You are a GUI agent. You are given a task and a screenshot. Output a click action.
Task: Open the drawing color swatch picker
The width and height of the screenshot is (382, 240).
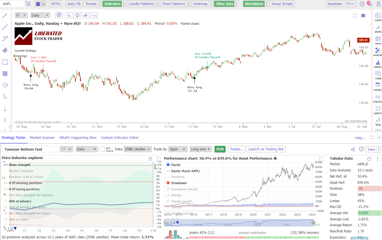38,4
